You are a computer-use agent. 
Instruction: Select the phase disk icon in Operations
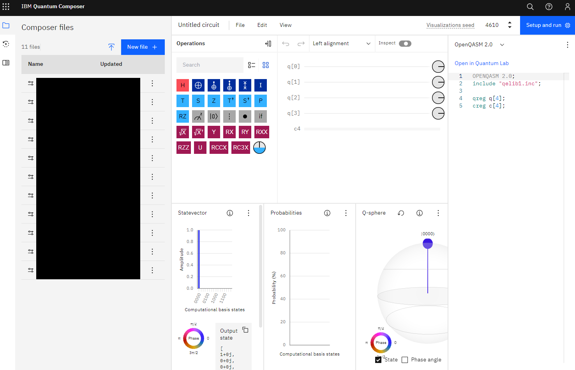click(259, 148)
